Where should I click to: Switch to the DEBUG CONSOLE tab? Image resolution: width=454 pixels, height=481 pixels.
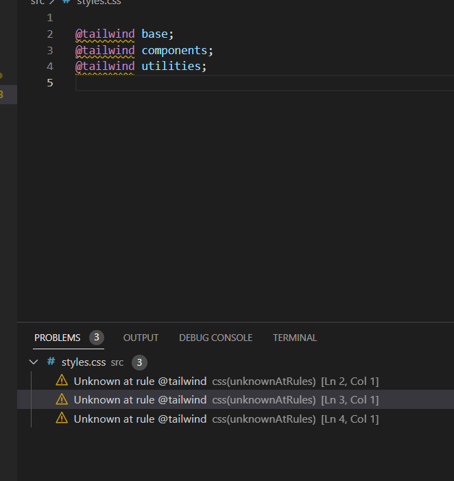point(215,338)
